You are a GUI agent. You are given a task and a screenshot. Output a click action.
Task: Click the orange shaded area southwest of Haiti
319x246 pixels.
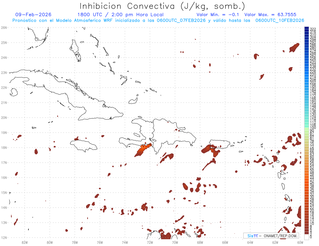click(x=143, y=150)
